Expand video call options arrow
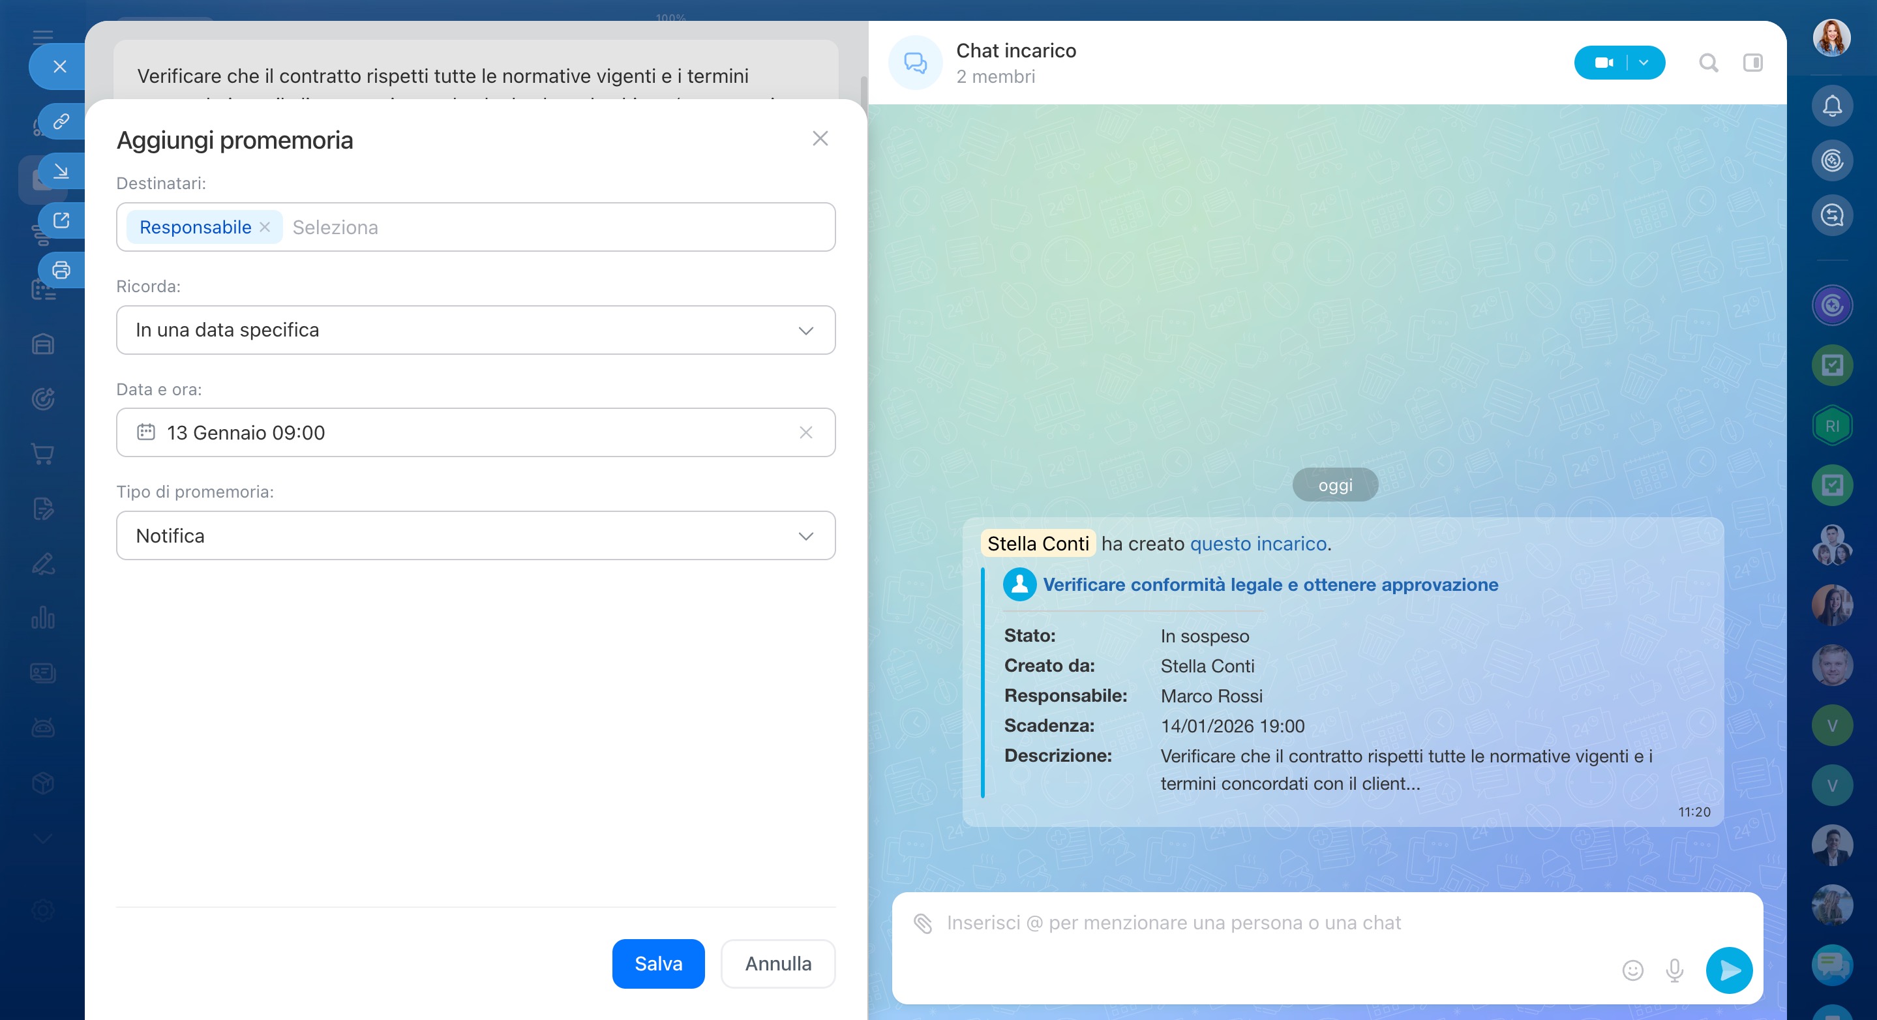This screenshot has height=1020, width=1877. (1644, 63)
